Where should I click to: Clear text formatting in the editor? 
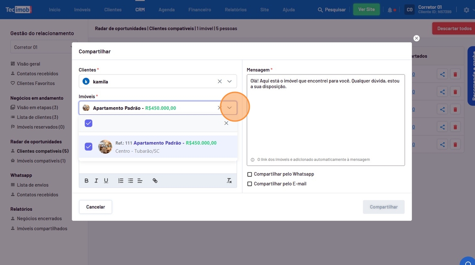(229, 181)
